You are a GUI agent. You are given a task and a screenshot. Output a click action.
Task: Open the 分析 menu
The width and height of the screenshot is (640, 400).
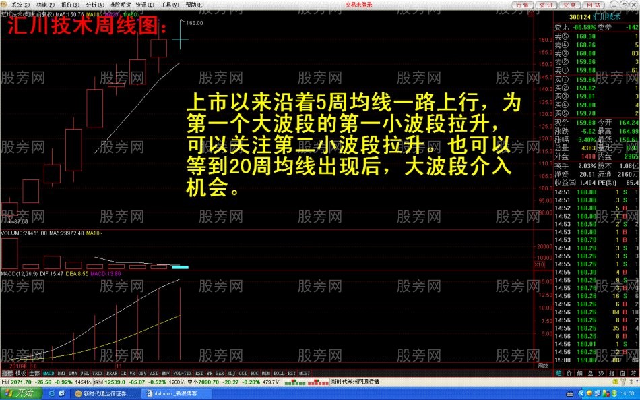click(94, 5)
